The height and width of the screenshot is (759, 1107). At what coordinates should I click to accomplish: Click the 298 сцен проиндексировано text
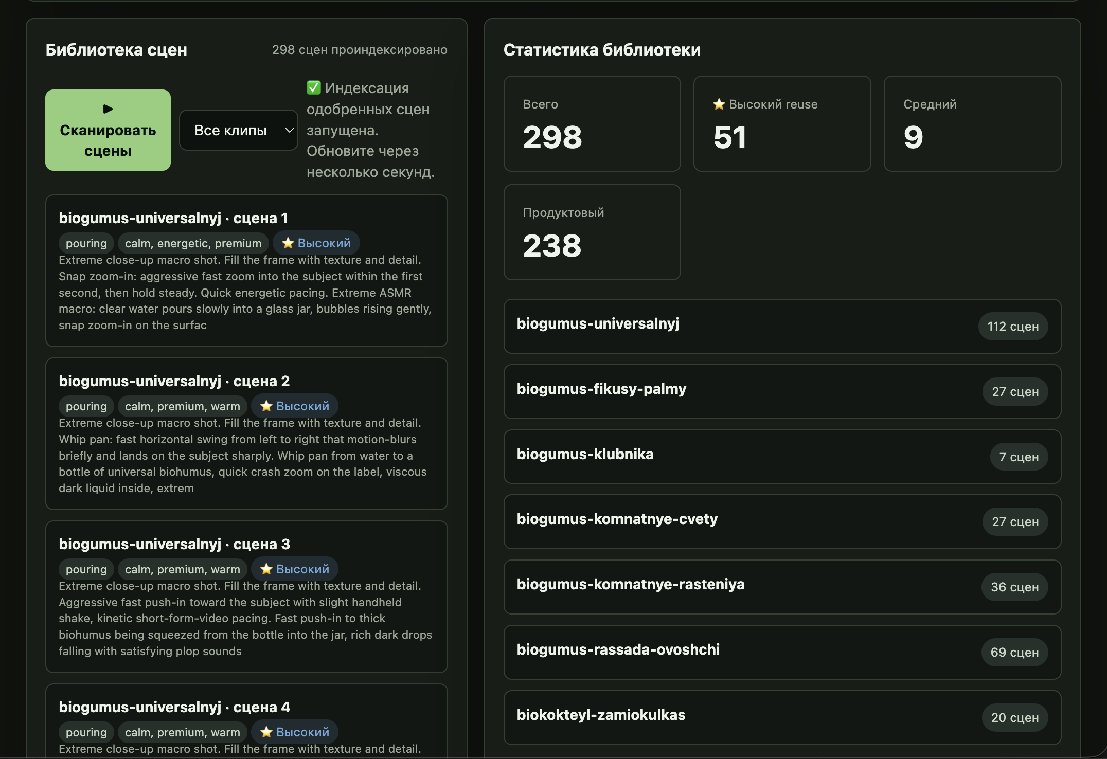pyautogui.click(x=360, y=50)
